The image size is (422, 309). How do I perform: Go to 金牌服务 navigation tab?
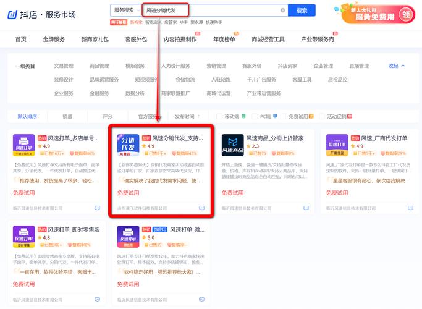pyautogui.click(x=54, y=39)
